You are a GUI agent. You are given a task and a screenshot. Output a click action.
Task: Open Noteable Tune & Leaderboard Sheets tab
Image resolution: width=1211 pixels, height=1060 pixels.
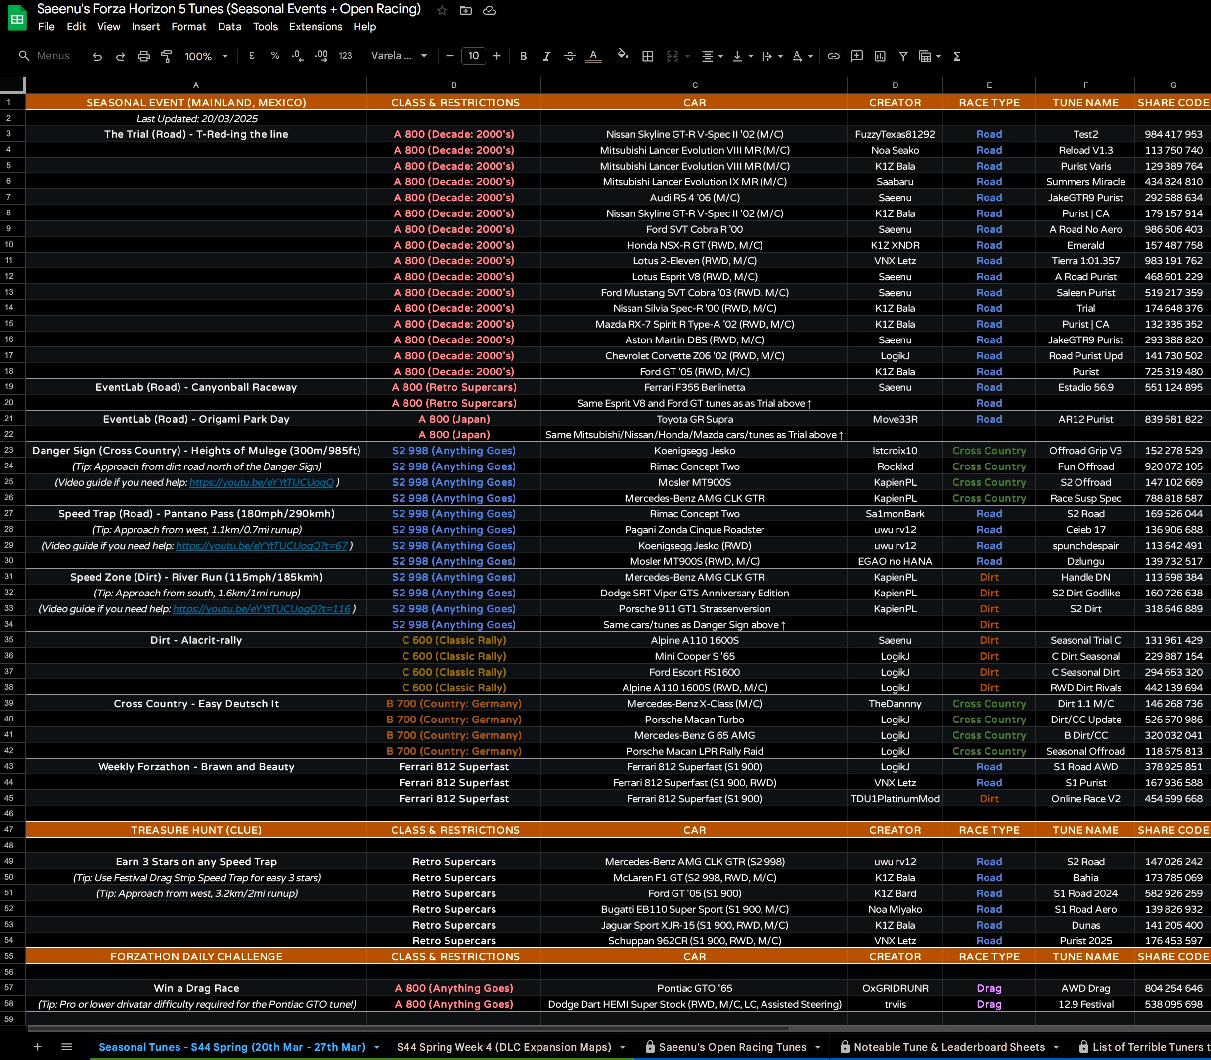pyautogui.click(x=949, y=1046)
